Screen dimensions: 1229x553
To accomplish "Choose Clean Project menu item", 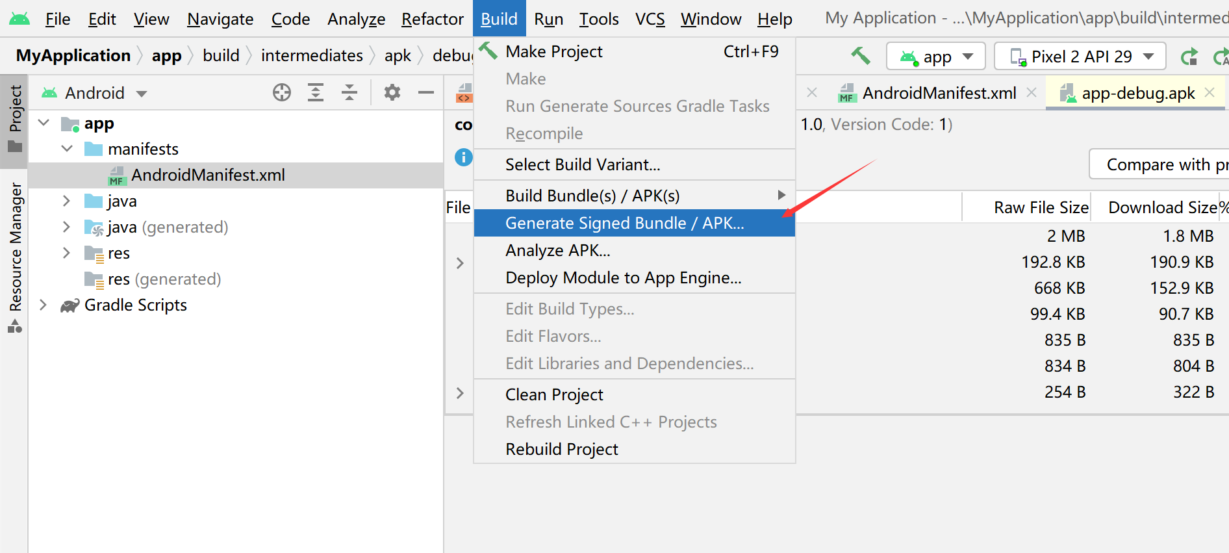I will click(635, 394).
